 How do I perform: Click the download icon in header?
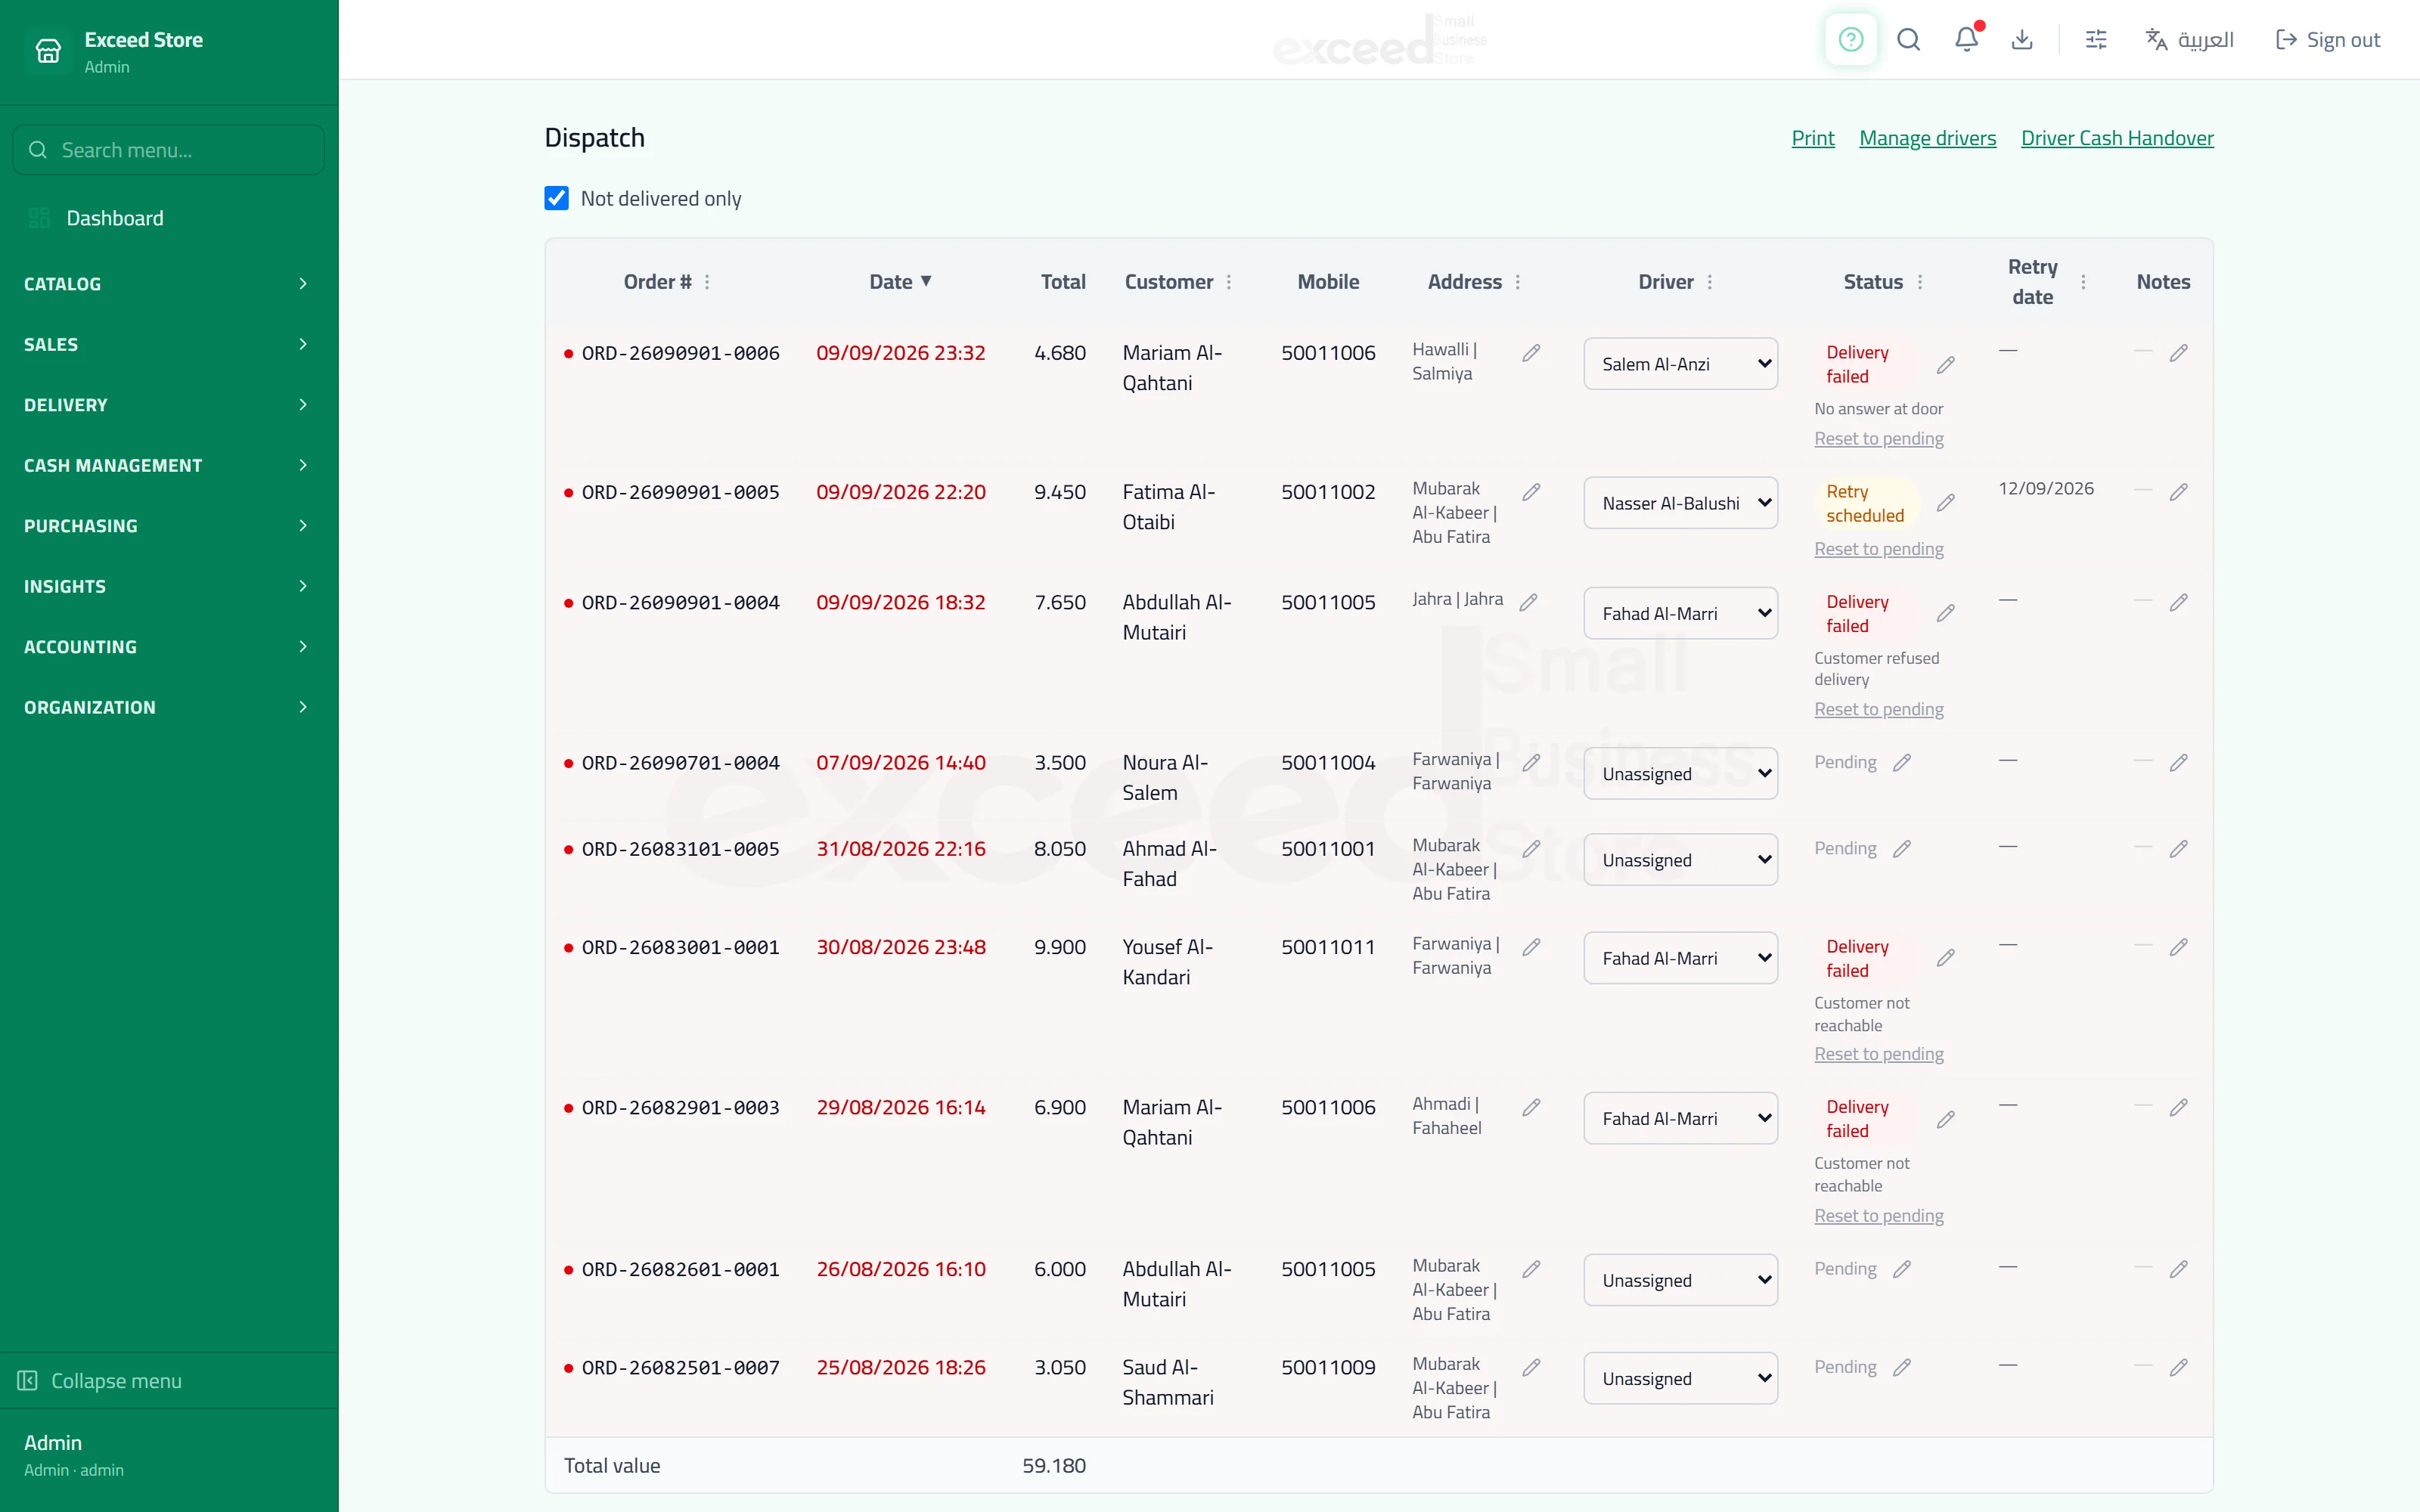[x=2022, y=40]
